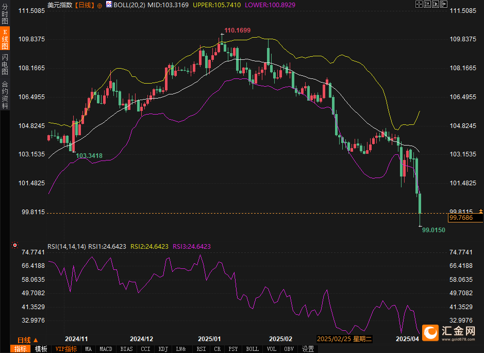Click the LOWER:100.8929 value

[270, 5]
